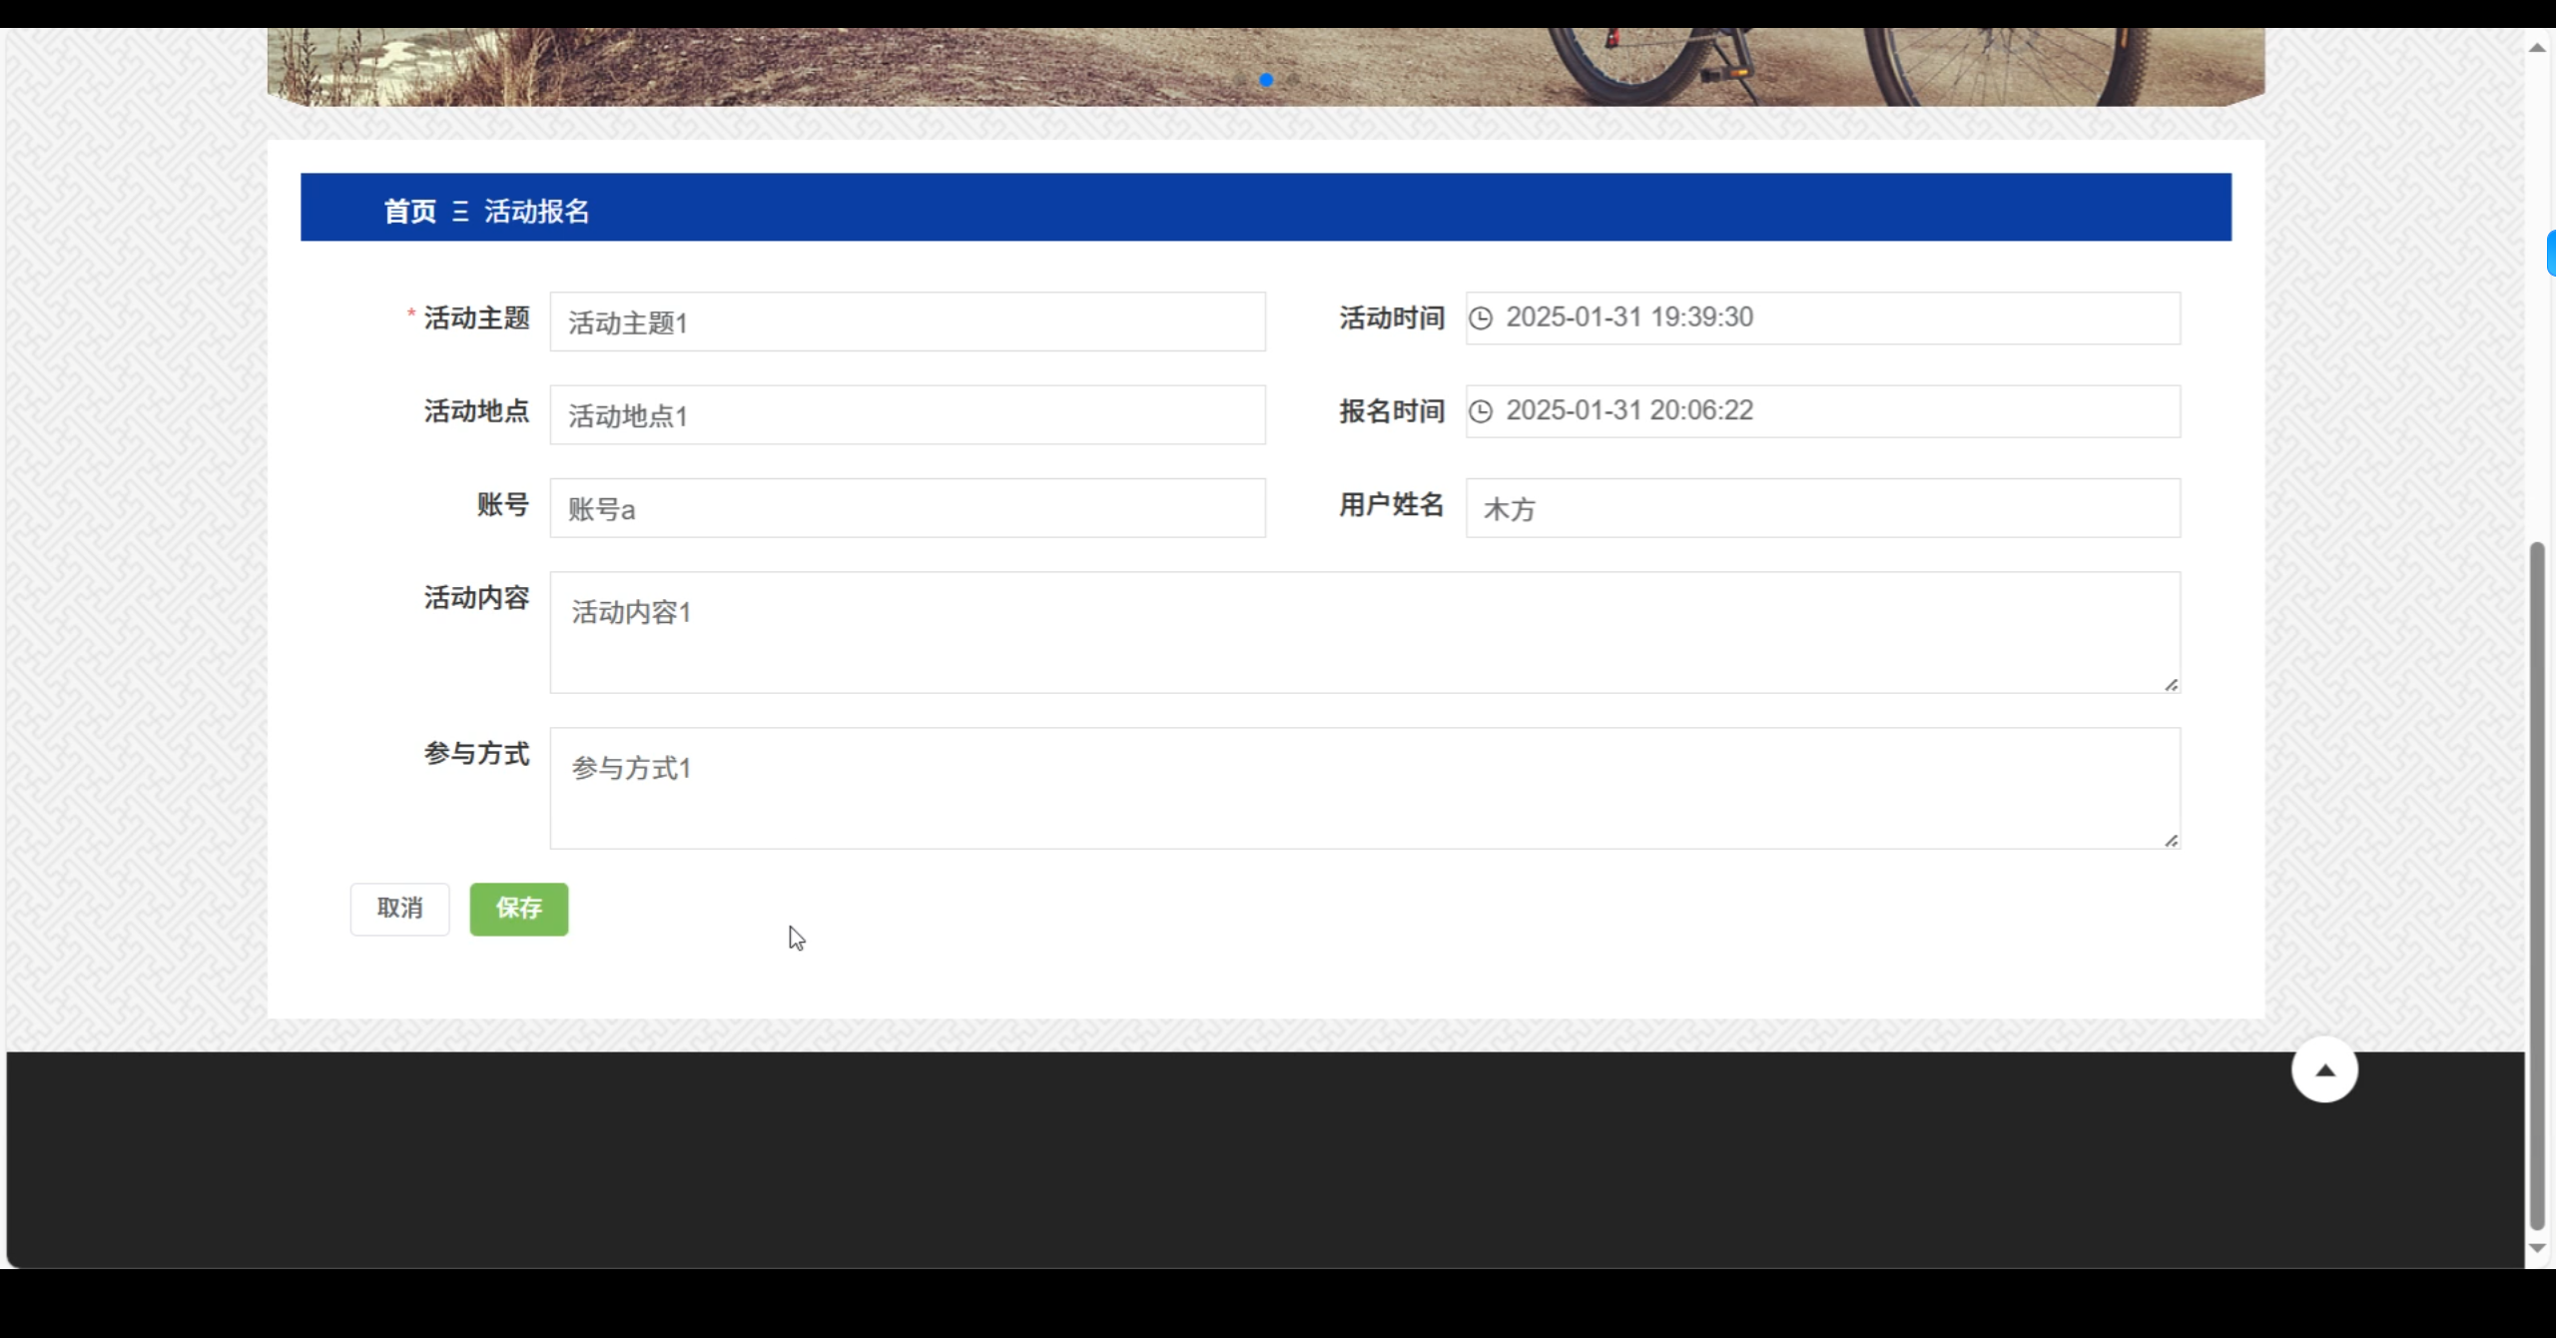Click the scrollbar down arrow
Image resolution: width=2556 pixels, height=1338 pixels.
pyautogui.click(x=2537, y=1248)
